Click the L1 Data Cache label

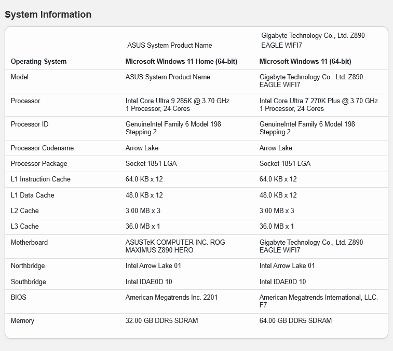[x=32, y=195]
